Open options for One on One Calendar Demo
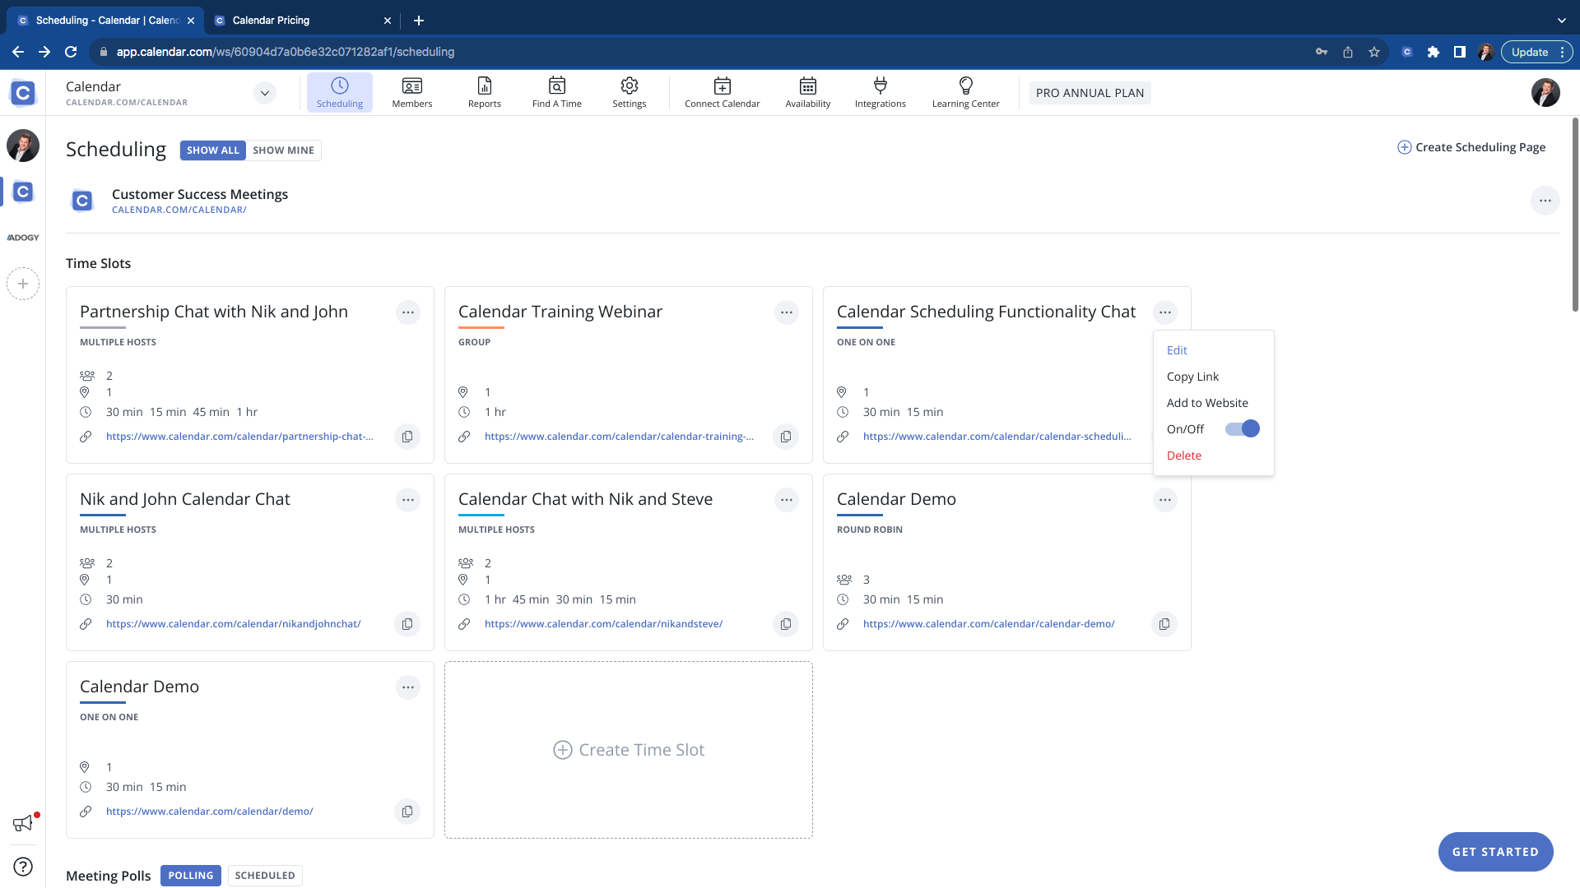Screen dimensions: 1580x888 pos(407,687)
